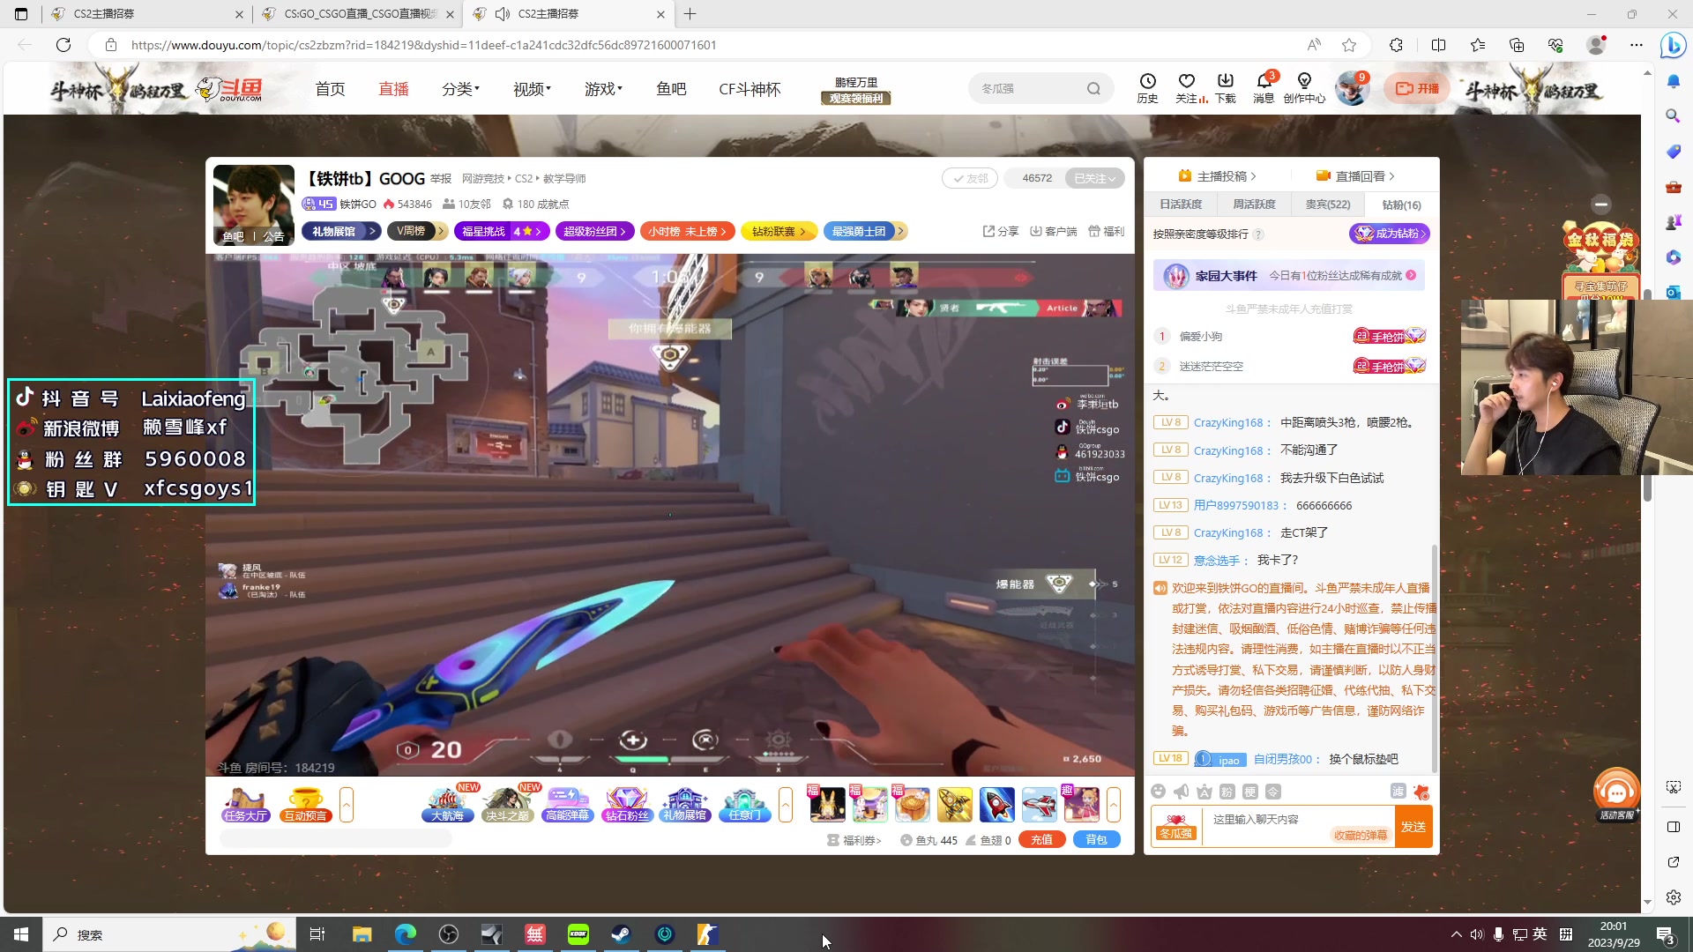Viewport: 1693px width, 952px height.
Task: Go to the 首页 home menu
Action: [x=330, y=89]
